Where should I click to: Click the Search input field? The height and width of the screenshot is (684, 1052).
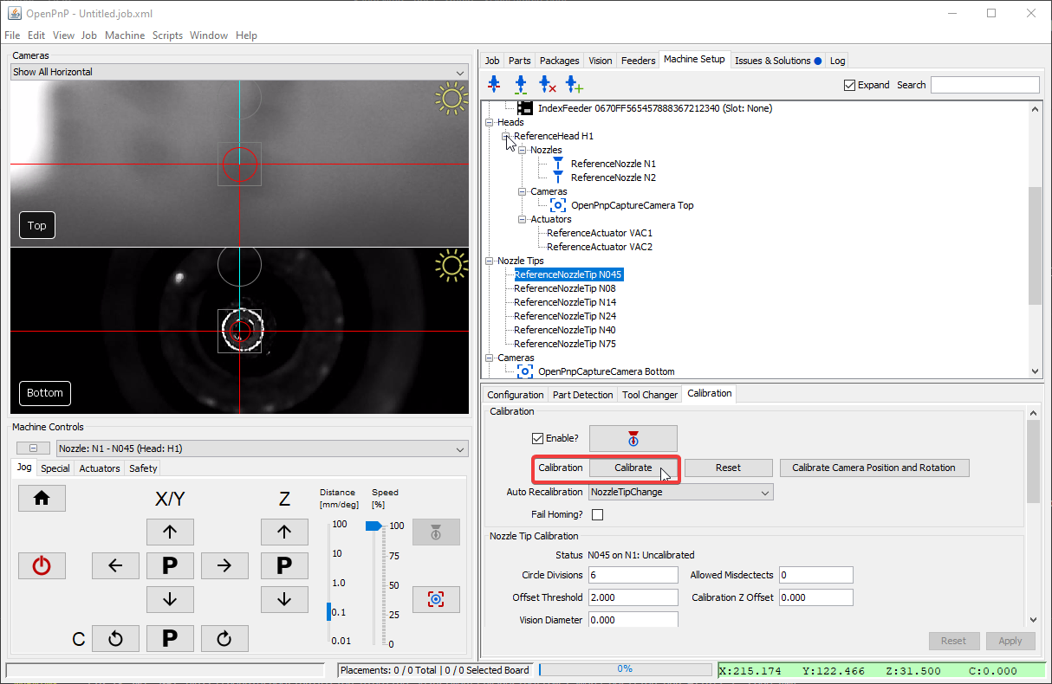(x=985, y=85)
